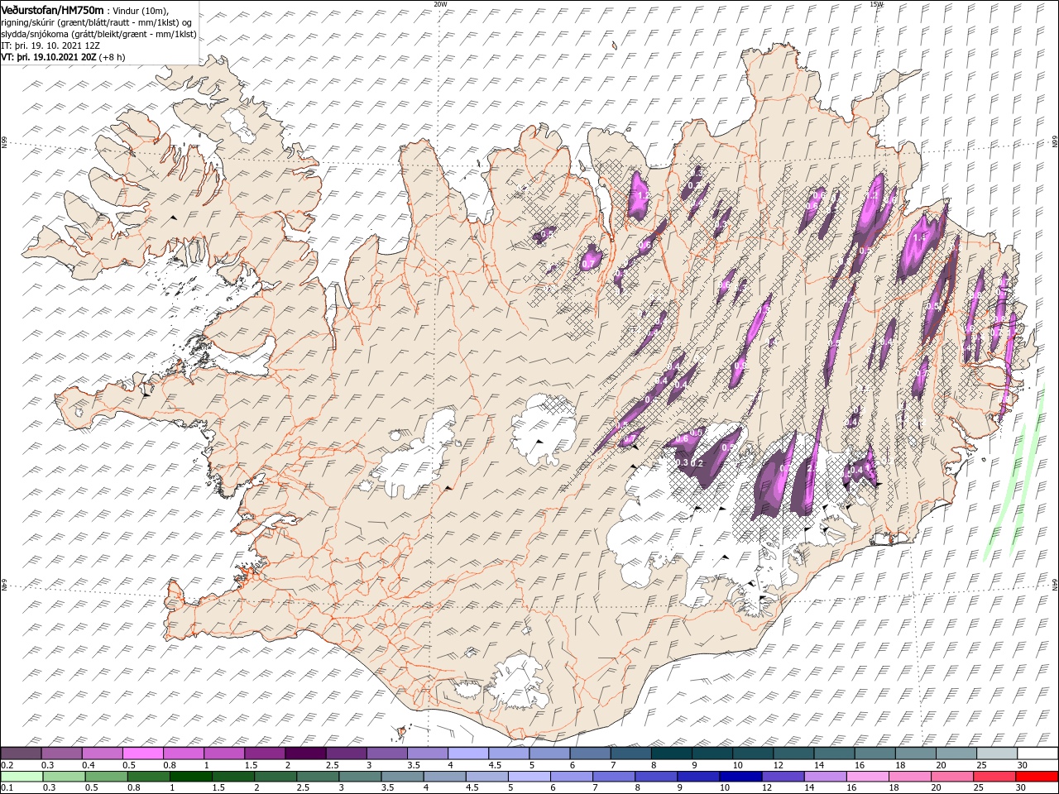Select upper legend swatch between 0.4 and 0.5
The height and width of the screenshot is (794, 1059).
pos(102,753)
